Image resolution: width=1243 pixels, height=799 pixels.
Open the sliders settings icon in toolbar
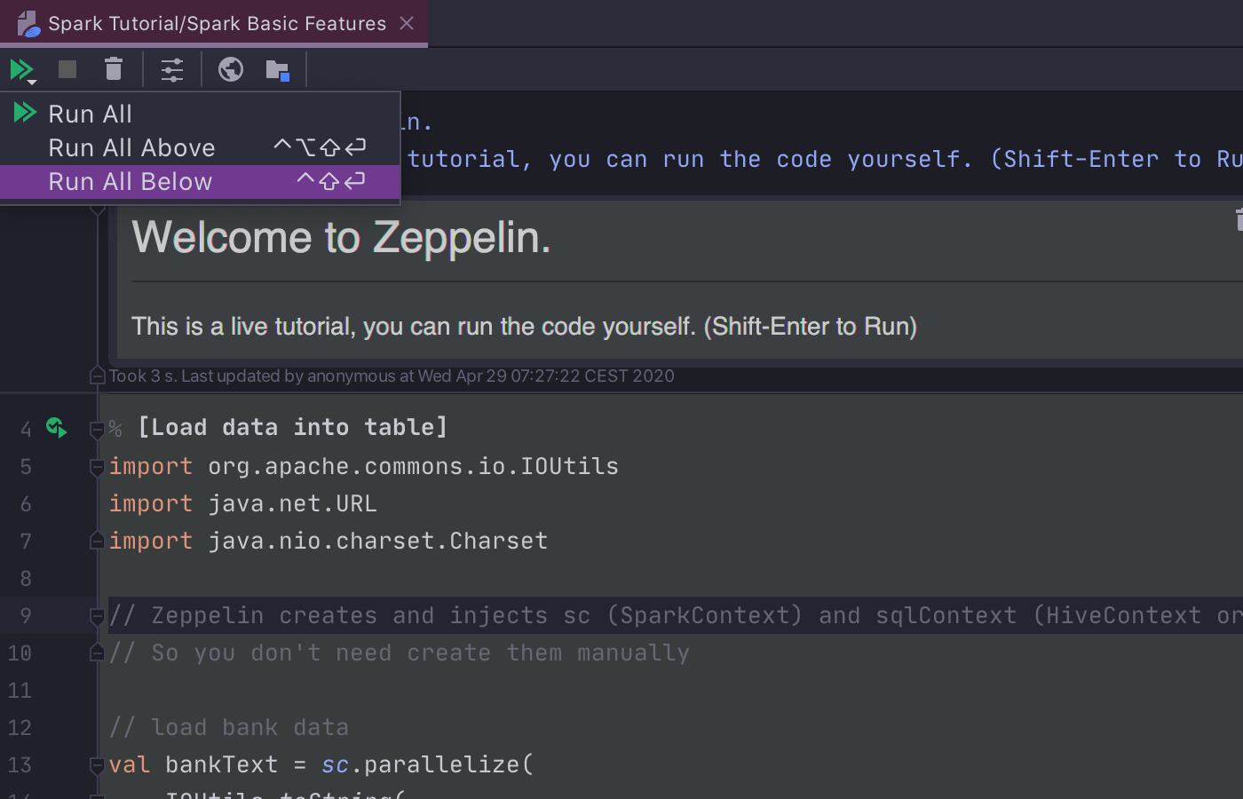172,69
